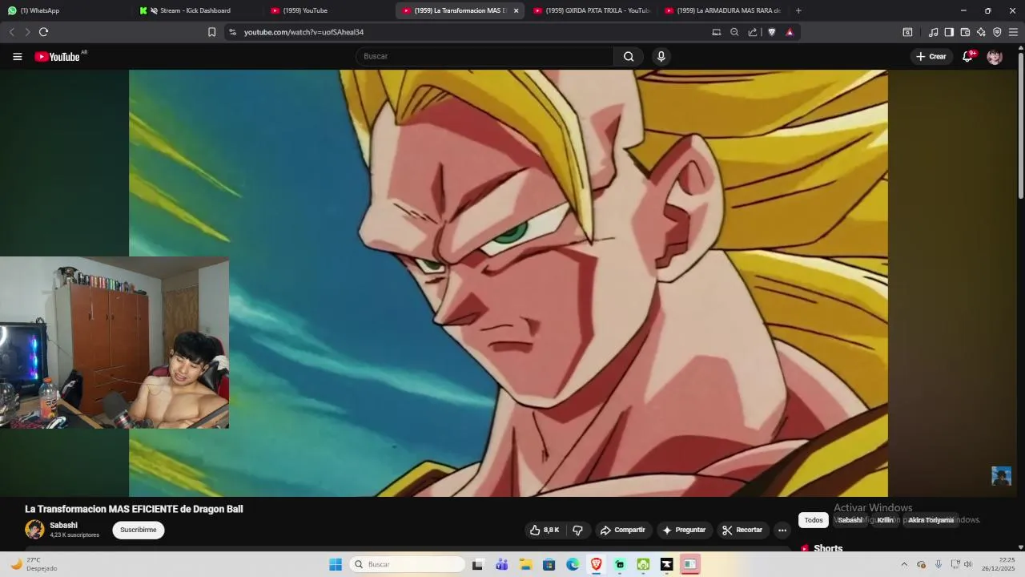Select the Sabashi filter chip

click(x=850, y=520)
